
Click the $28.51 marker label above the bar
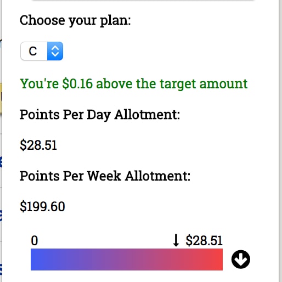204,240
